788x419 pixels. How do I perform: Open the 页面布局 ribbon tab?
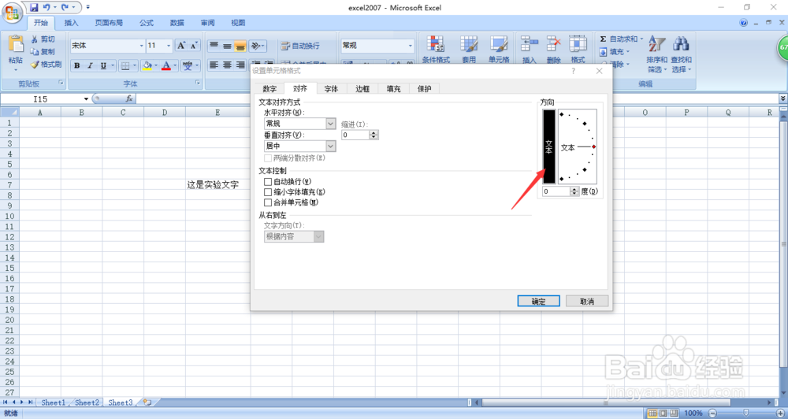[x=109, y=23]
